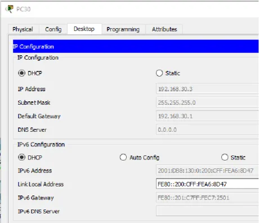Click the PC30 Packet Tracer window icon
This screenshot has width=259, height=223.
point(10,9)
